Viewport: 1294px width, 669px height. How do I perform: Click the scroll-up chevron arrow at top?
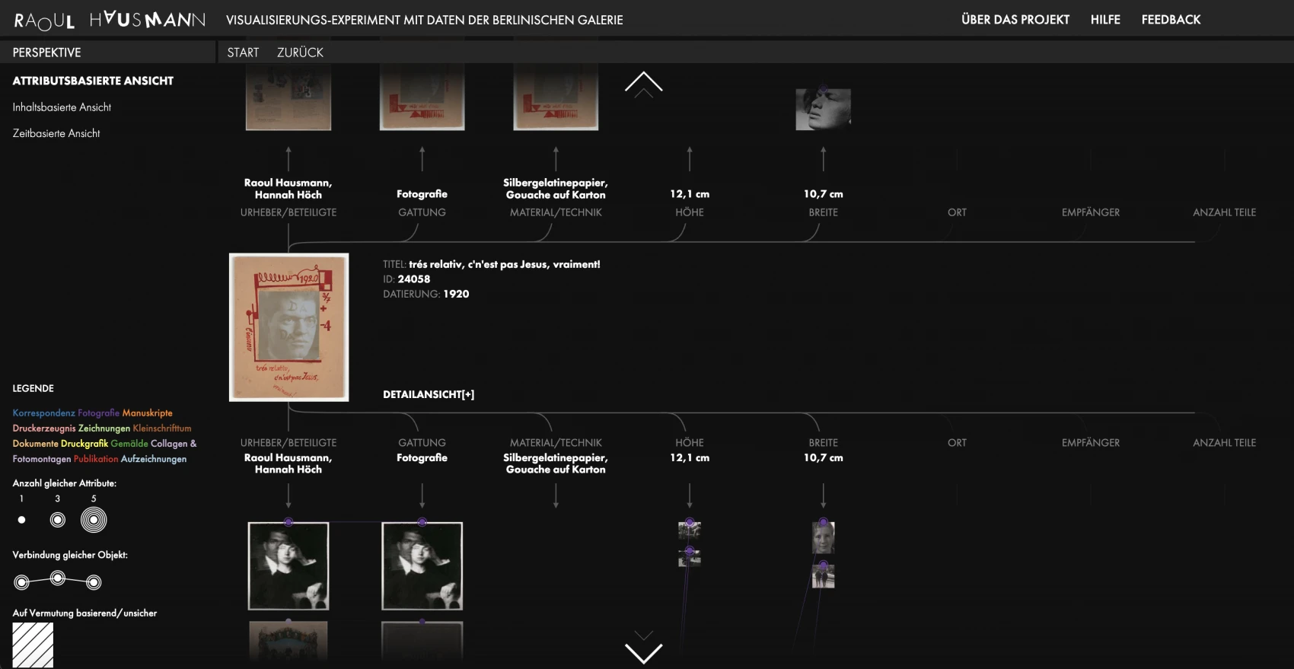643,82
